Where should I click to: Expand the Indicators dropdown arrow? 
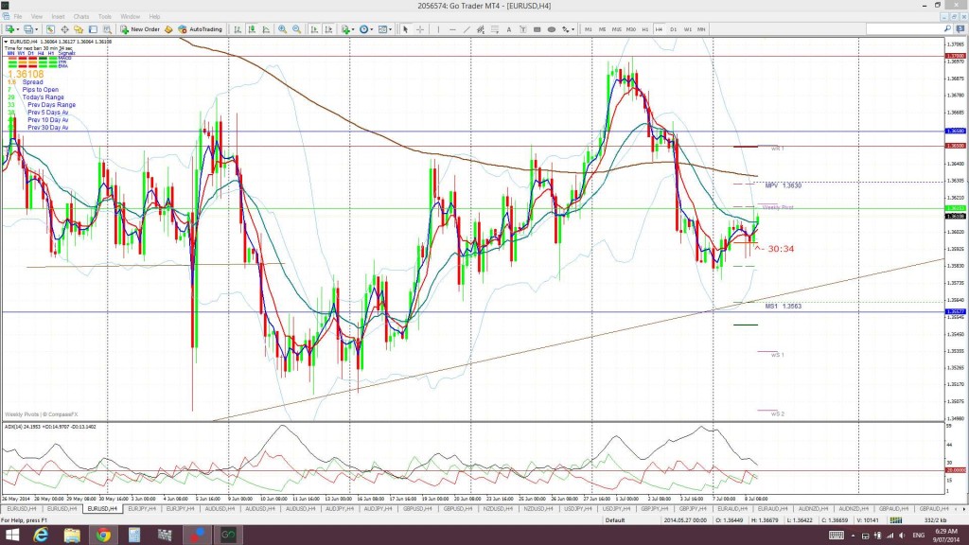(353, 29)
